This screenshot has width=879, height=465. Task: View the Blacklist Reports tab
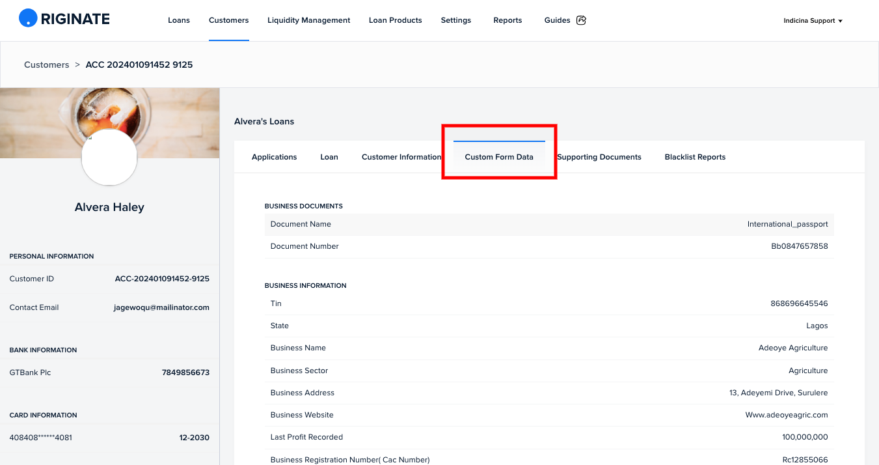(x=695, y=157)
